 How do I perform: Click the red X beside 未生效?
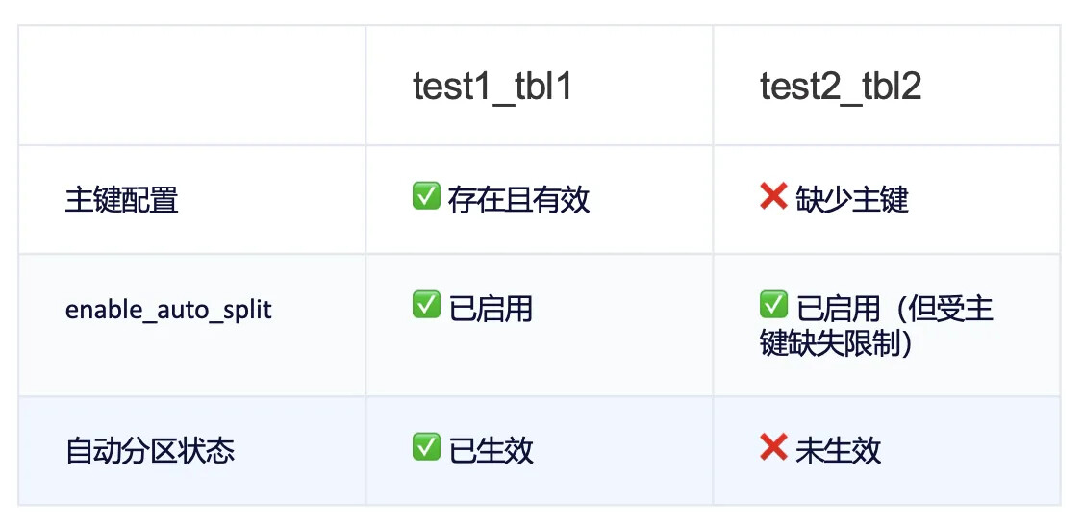click(x=773, y=448)
